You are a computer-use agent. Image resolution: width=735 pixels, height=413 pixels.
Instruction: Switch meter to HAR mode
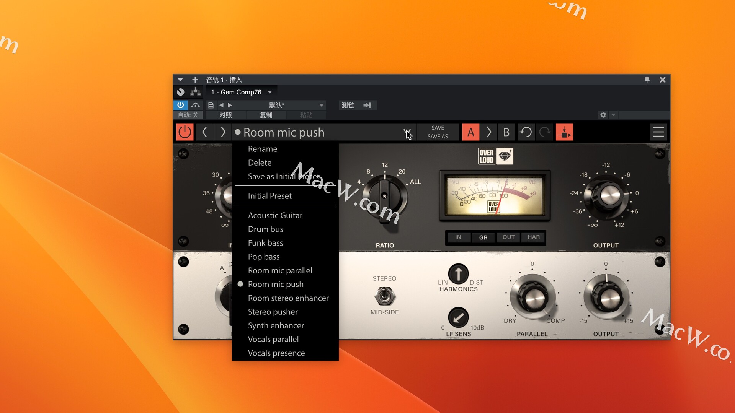[x=533, y=237]
